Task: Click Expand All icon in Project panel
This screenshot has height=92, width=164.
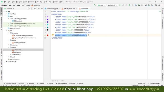Action: coord(32,8)
